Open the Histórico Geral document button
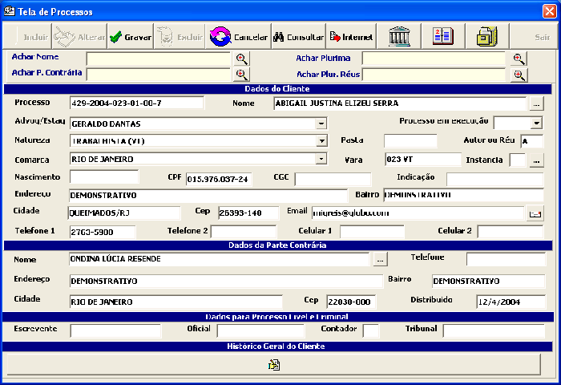 coord(274,365)
